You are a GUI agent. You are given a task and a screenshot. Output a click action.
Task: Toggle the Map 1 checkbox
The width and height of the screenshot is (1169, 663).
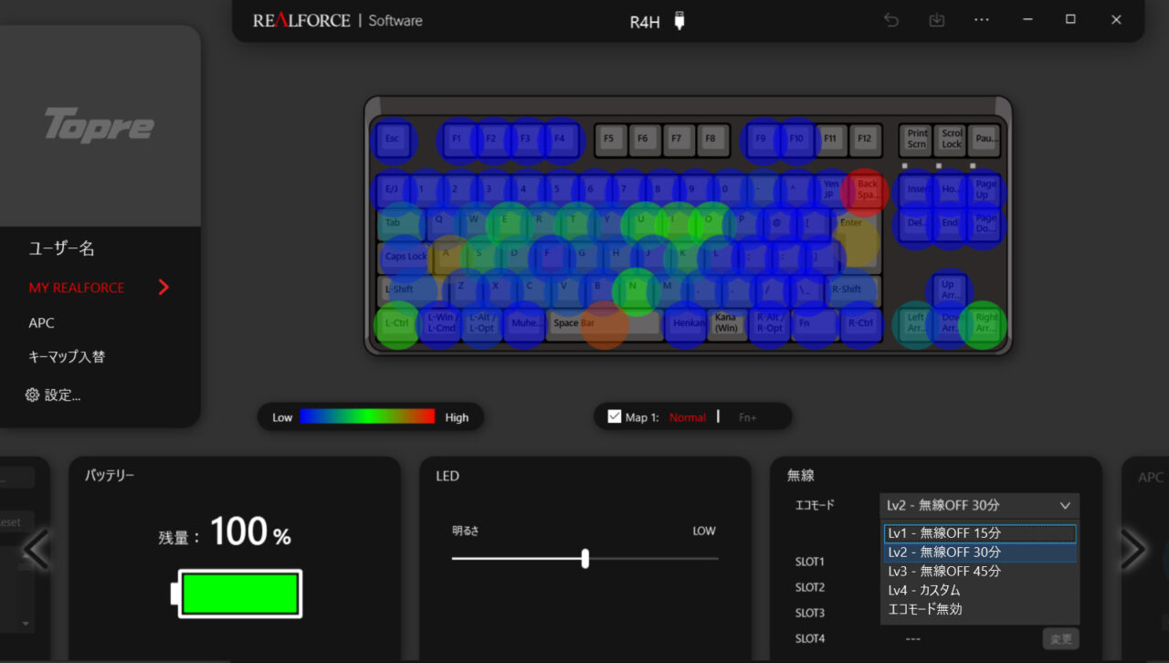[x=615, y=416]
